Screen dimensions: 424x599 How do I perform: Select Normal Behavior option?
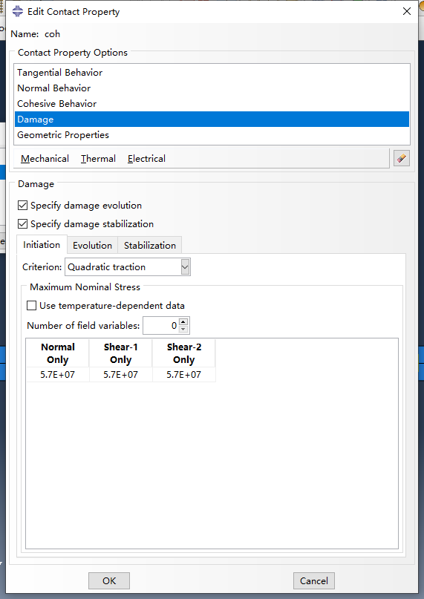(x=212, y=88)
